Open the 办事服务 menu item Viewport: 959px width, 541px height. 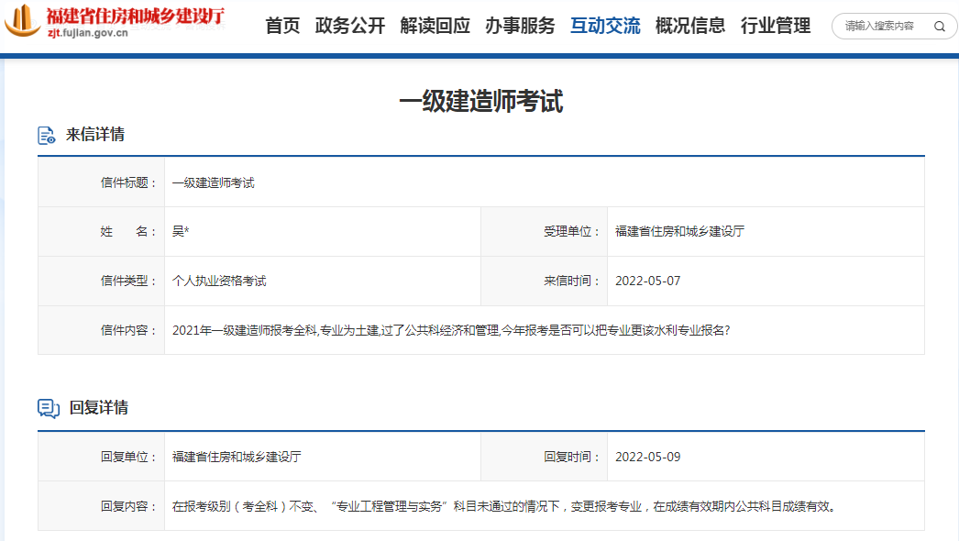[x=519, y=27]
